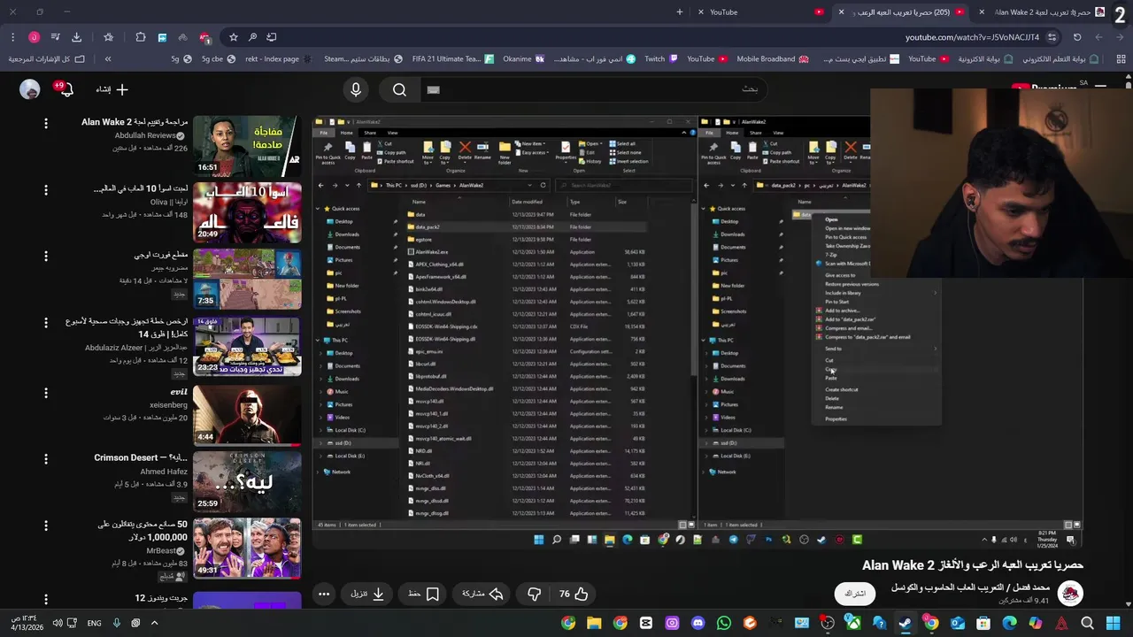Switch the ENG input language indicator
Image resolution: width=1133 pixels, height=637 pixels.
[x=94, y=623]
